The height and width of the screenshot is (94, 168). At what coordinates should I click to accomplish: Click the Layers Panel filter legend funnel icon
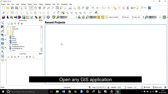(x=18, y=57)
